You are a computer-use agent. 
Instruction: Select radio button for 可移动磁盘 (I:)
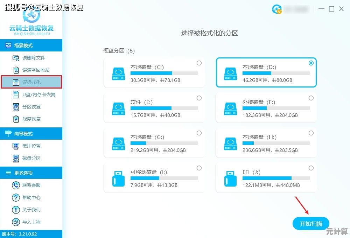199,168
